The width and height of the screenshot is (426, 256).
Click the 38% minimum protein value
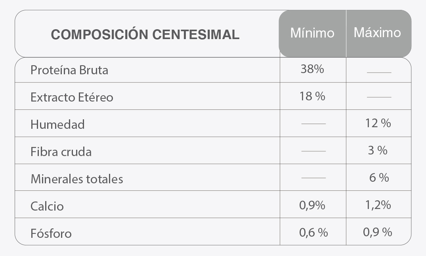point(312,69)
